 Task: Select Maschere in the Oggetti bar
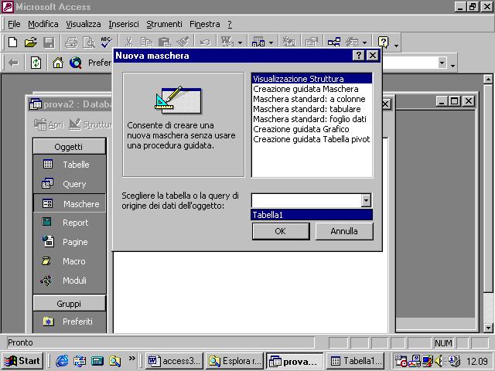click(70, 204)
